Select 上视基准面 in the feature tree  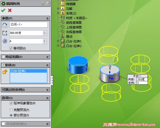(x=74, y=27)
